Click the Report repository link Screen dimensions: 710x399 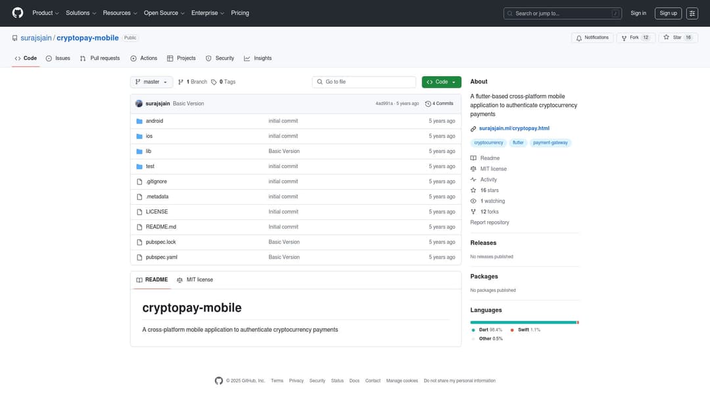tap(490, 222)
